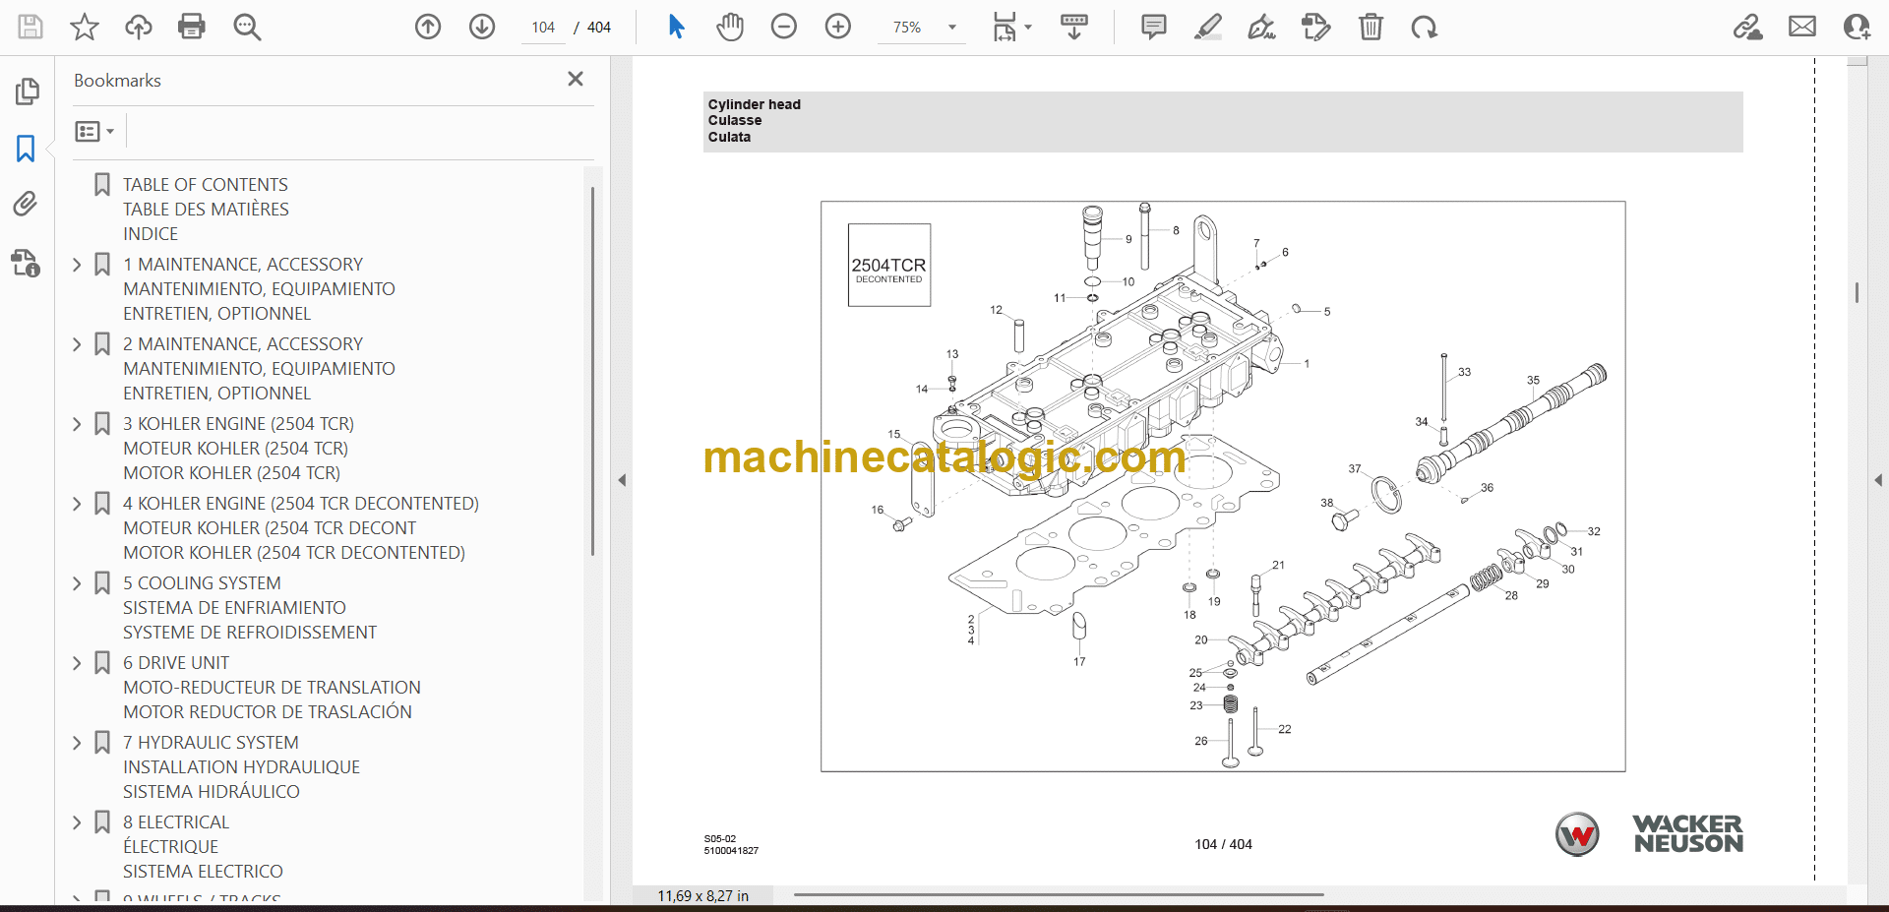1889x912 pixels.
Task: Jump to 5 COOLING SYSTEM section
Action: pos(250,608)
